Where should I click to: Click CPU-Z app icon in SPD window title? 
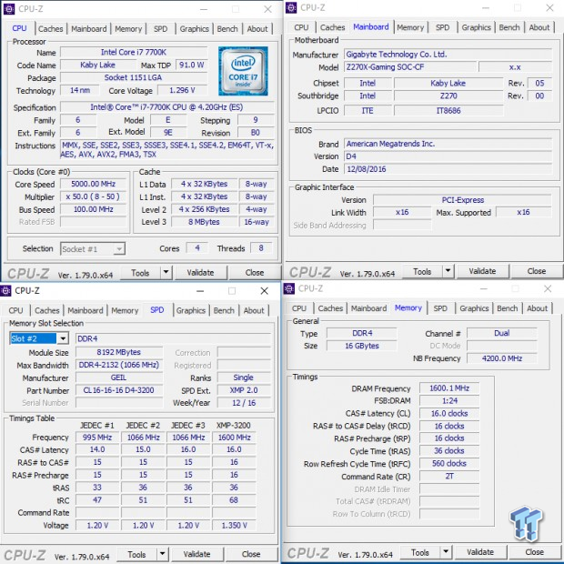coord(5,290)
